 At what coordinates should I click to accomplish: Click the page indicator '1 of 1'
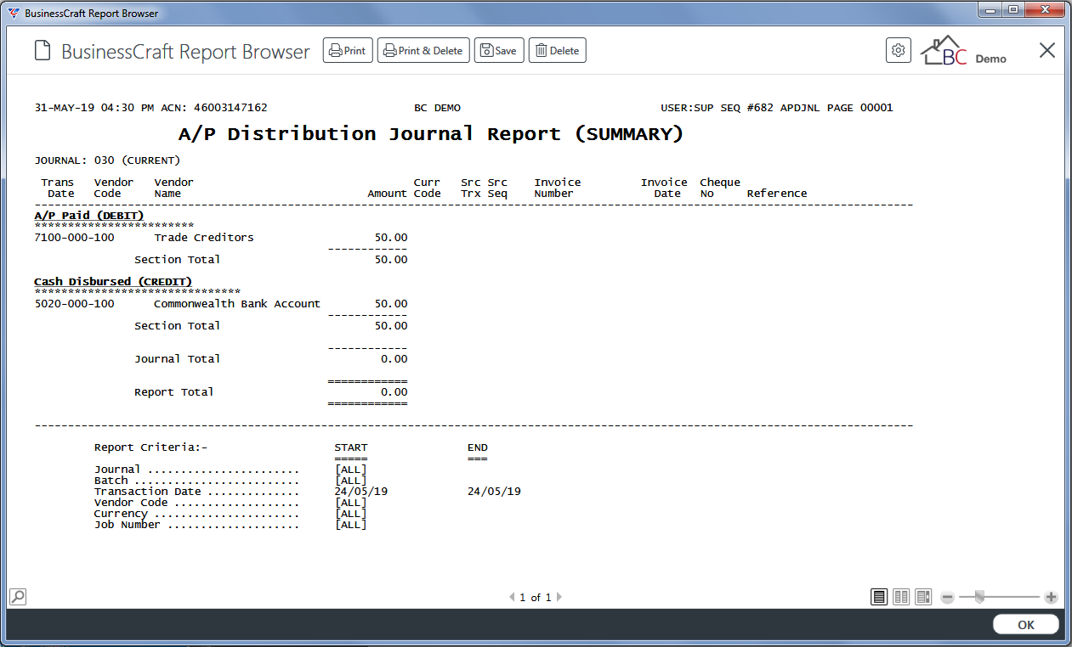[536, 598]
